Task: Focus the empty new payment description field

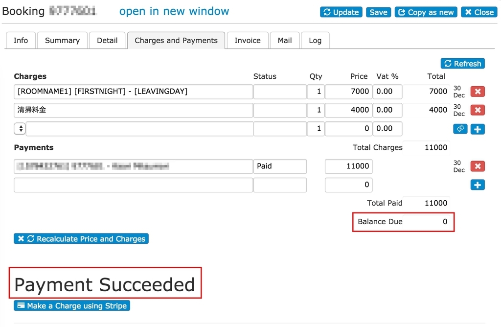Action: 133,185
